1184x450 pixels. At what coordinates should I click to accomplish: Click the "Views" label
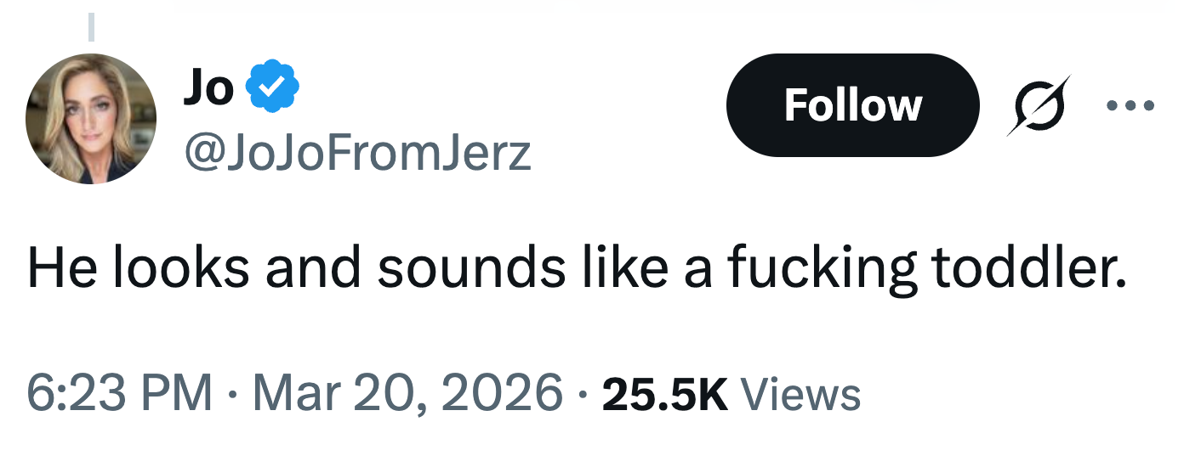click(x=801, y=395)
